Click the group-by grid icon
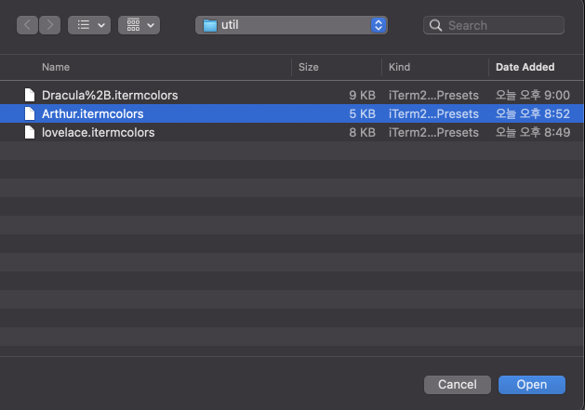The width and height of the screenshot is (585, 410). point(133,25)
